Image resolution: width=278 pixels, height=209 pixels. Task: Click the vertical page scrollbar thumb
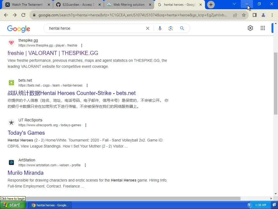[276, 84]
